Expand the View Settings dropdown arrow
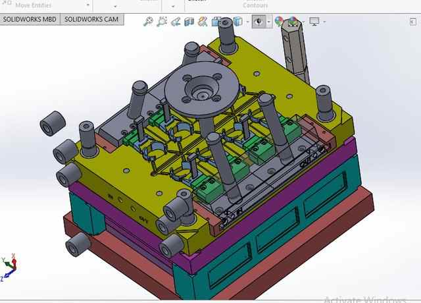421x303 pixels. pos(324,22)
